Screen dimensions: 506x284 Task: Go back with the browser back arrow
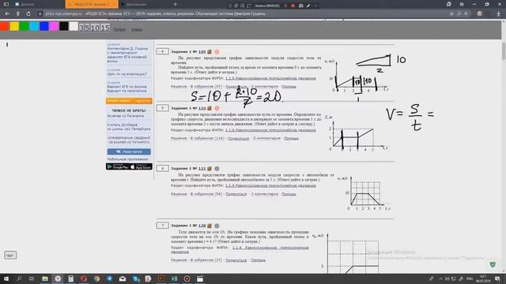point(7,14)
